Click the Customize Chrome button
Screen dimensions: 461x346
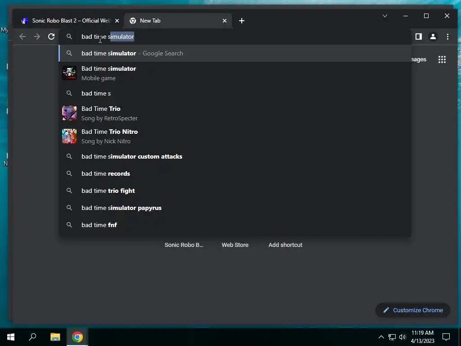tap(413, 310)
